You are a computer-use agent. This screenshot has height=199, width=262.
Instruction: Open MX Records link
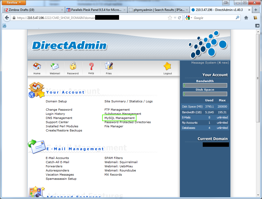click(x=113, y=175)
